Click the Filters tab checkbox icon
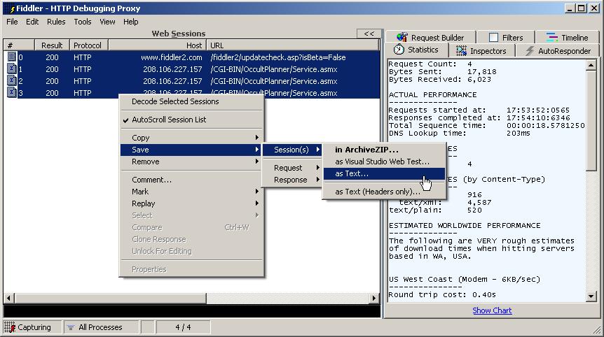604x337 pixels. 493,37
